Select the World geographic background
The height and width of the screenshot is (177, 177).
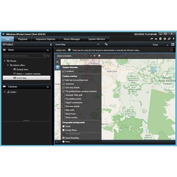tap(63, 126)
